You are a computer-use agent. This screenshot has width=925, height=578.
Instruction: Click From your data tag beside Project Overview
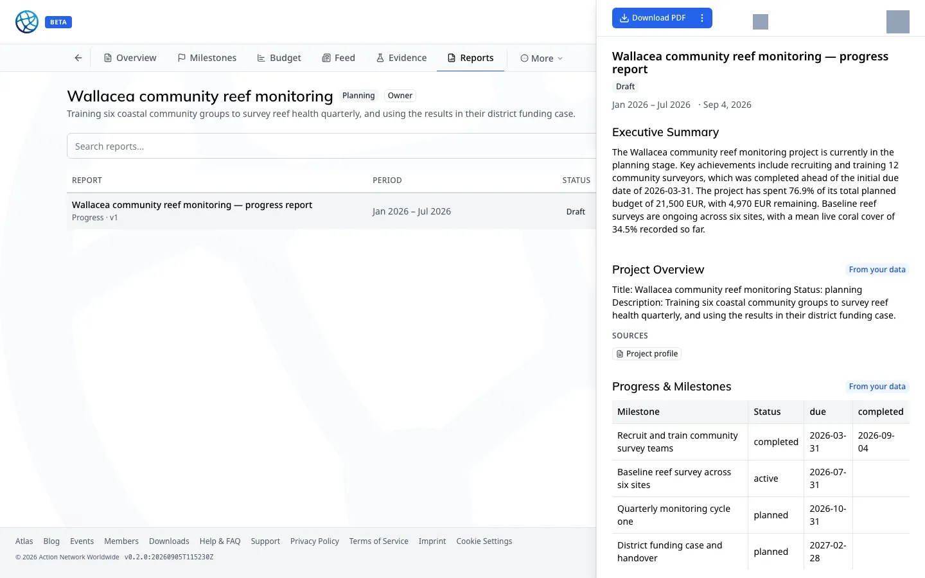tap(877, 270)
